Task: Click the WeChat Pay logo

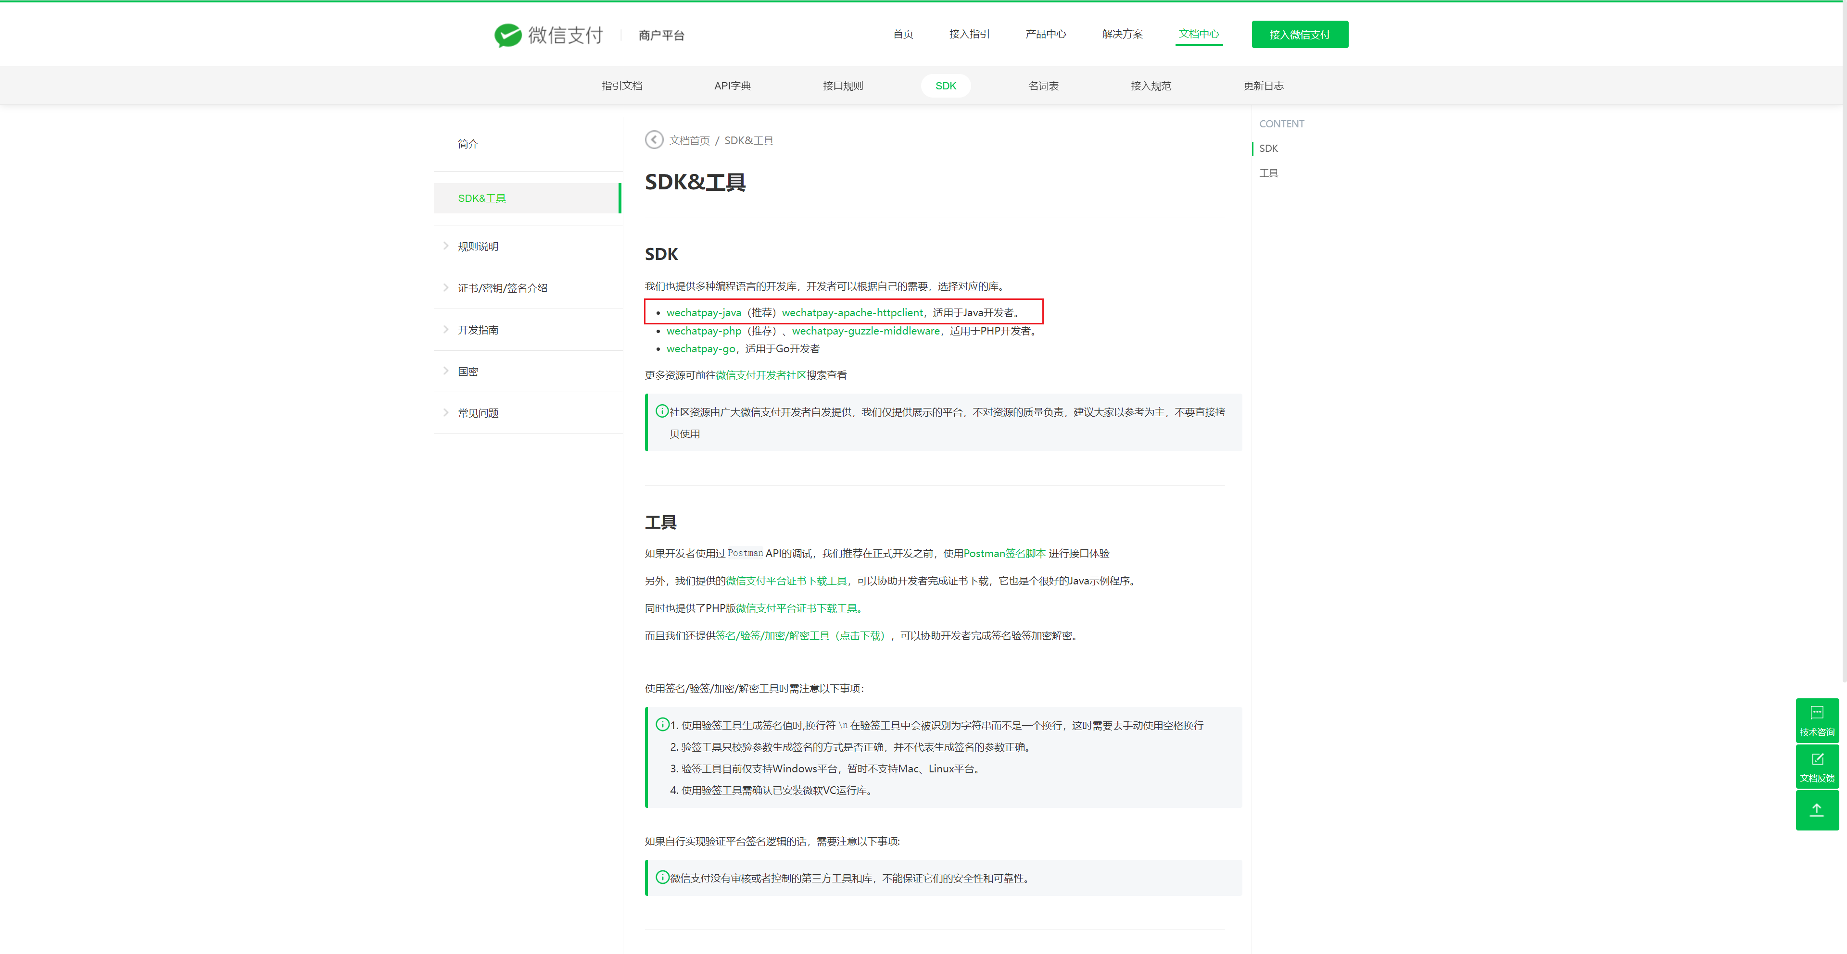Action: (x=548, y=35)
